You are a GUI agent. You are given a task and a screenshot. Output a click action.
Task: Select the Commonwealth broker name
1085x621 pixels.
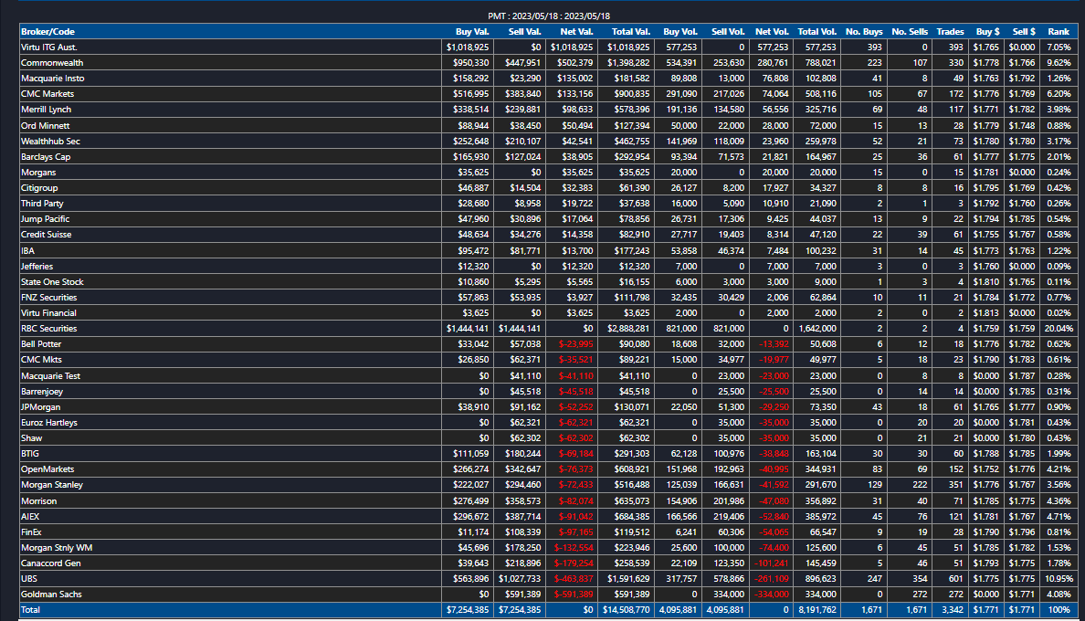[52, 63]
